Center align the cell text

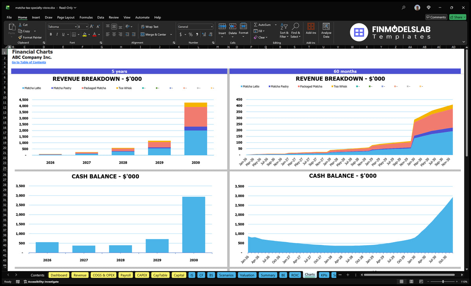coord(114,35)
